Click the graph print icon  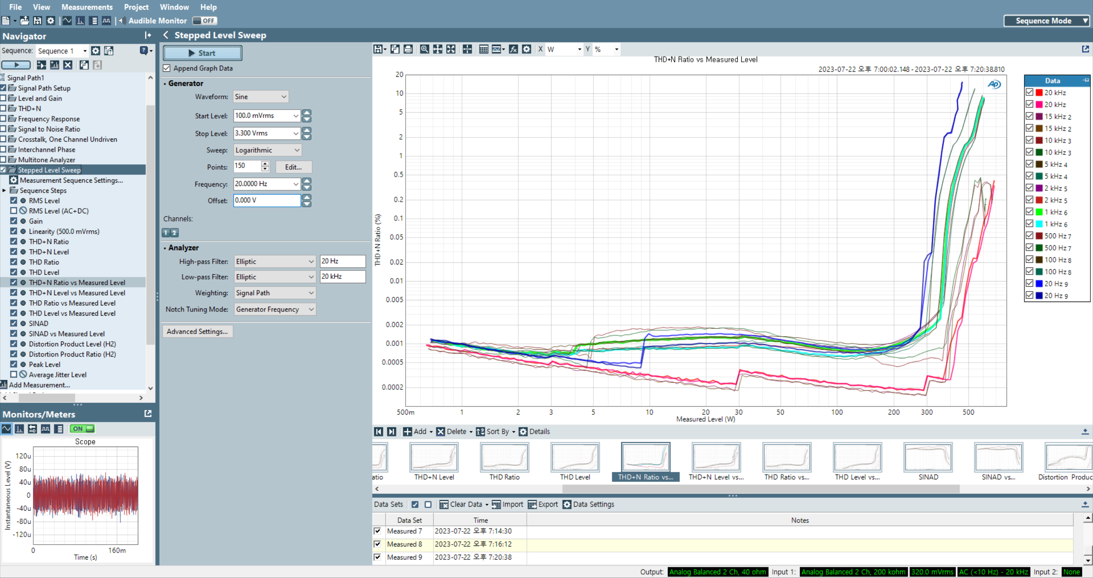click(x=408, y=49)
